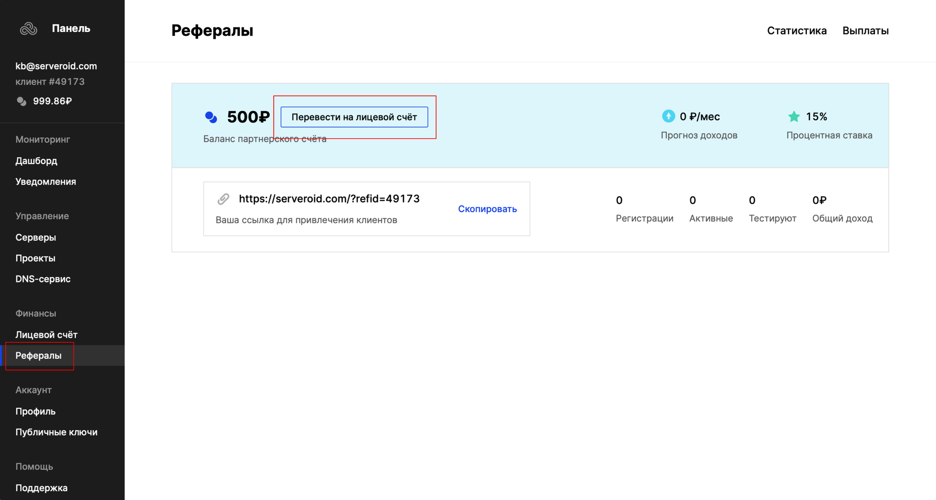Open Серверы section
Viewport: 936px width, 500px height.
coord(36,237)
